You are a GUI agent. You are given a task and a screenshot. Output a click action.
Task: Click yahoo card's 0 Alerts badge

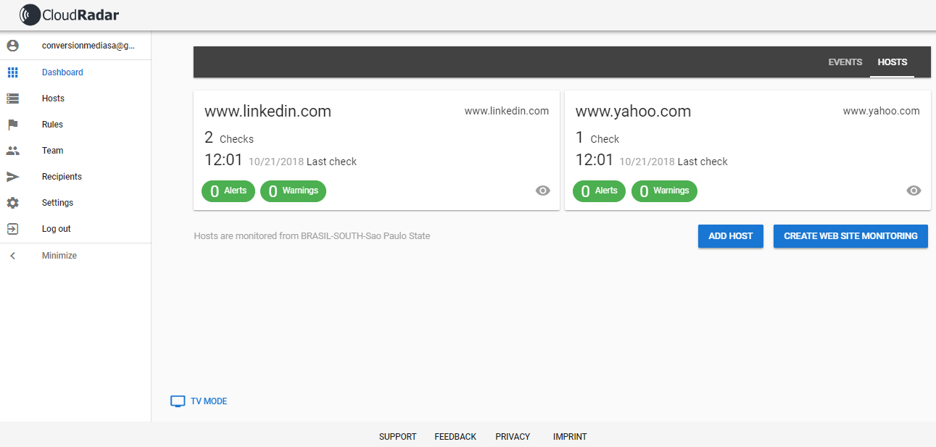(x=600, y=191)
